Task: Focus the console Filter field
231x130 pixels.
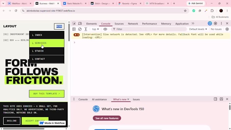Action: [x=149, y=29]
